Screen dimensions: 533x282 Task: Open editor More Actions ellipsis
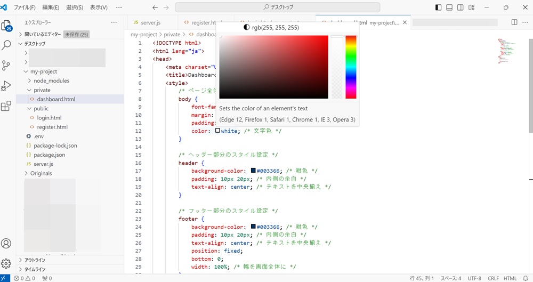coord(525,22)
